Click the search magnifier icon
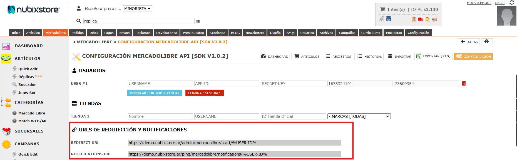The height and width of the screenshot is (160, 517). coord(79,21)
